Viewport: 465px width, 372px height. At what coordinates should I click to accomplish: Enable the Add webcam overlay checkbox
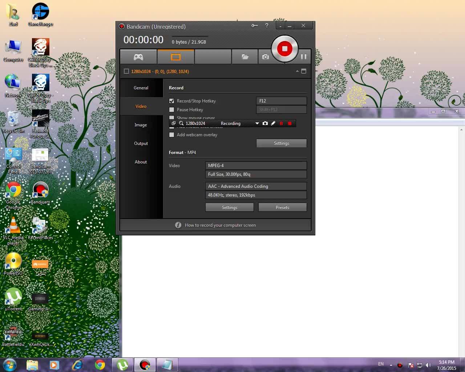(172, 135)
